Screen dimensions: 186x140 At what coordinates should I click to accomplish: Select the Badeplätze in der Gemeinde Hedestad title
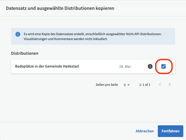click(x=47, y=66)
